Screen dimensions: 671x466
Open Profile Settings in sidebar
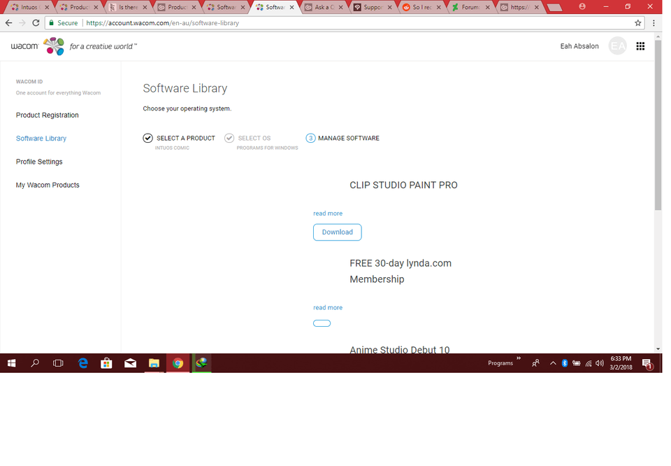[x=39, y=162]
